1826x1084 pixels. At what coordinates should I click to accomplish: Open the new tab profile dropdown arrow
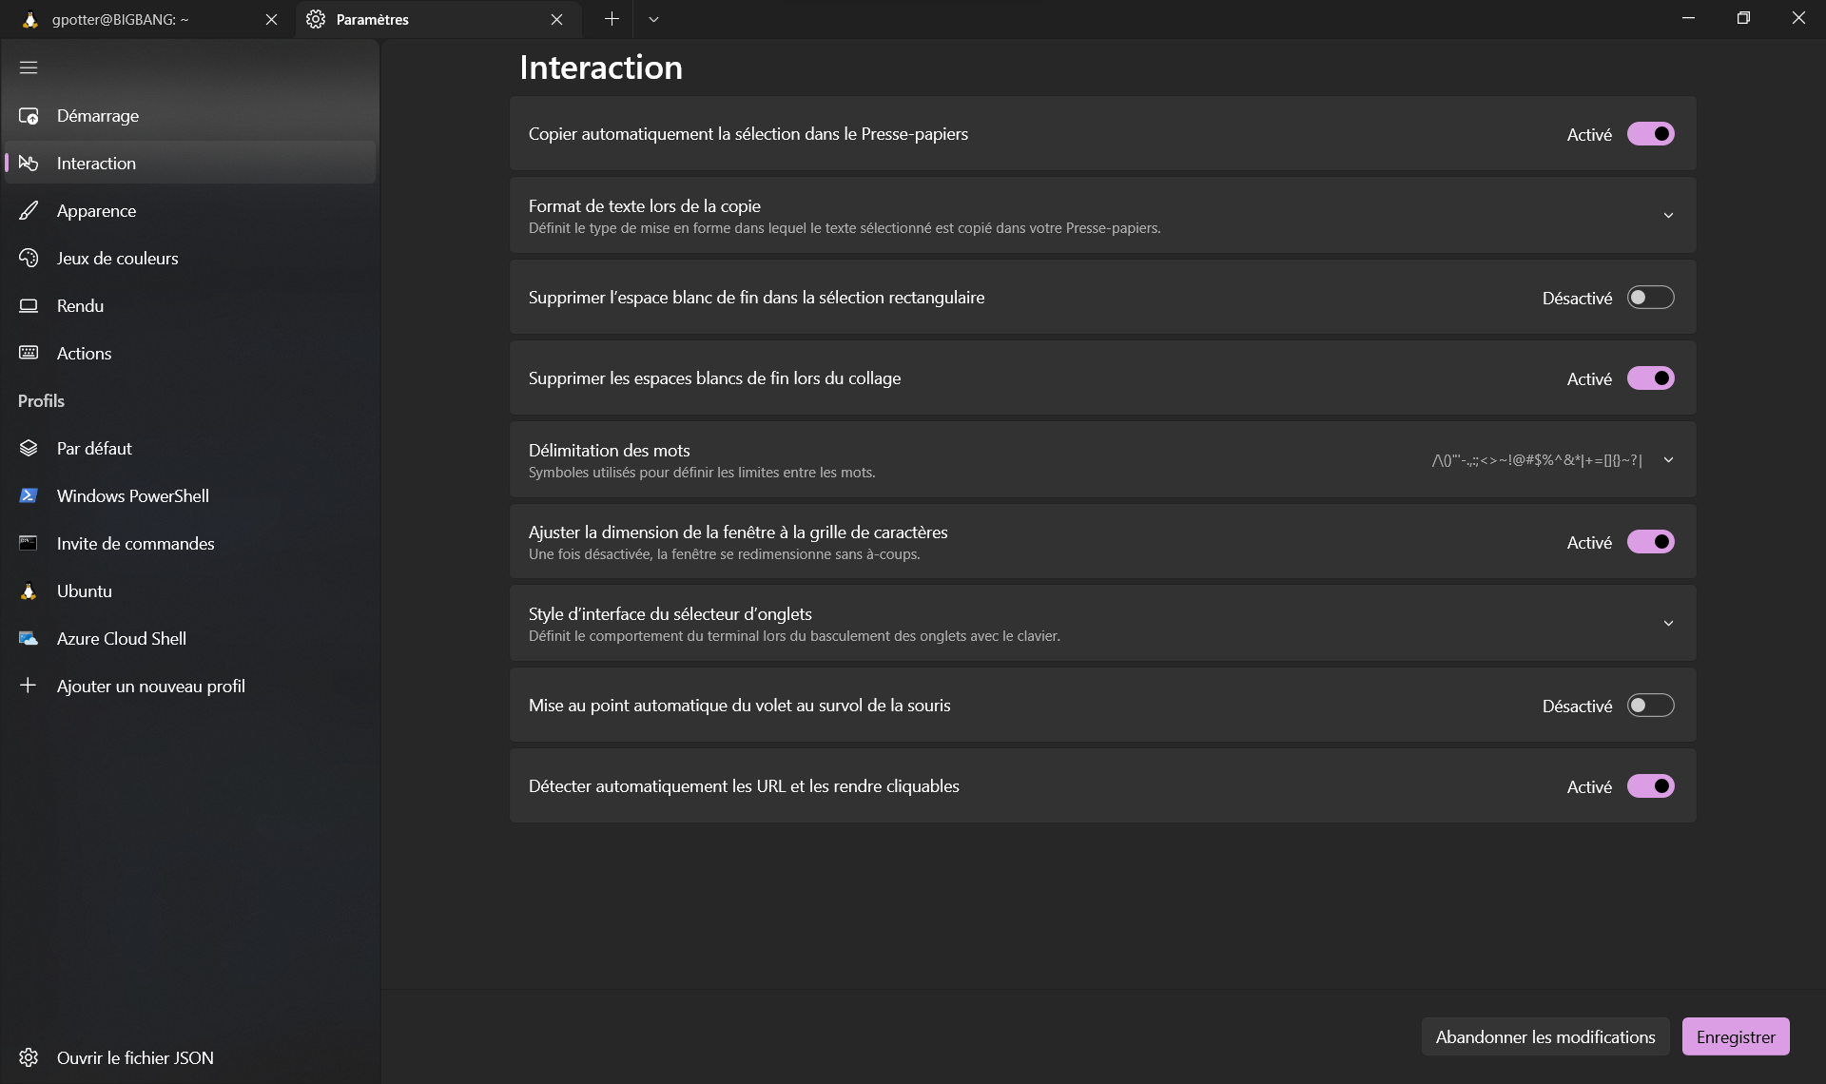[653, 19]
